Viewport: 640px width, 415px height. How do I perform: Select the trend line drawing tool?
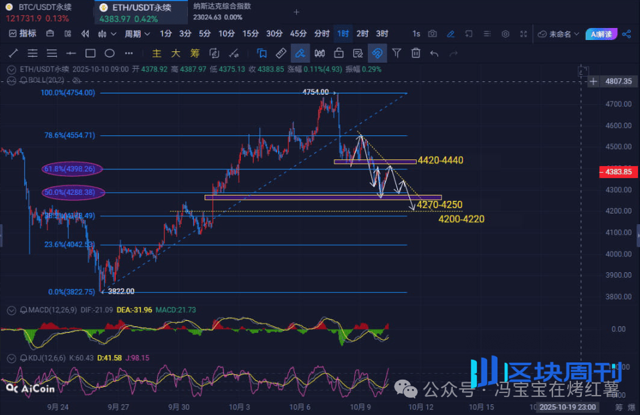(x=14, y=53)
